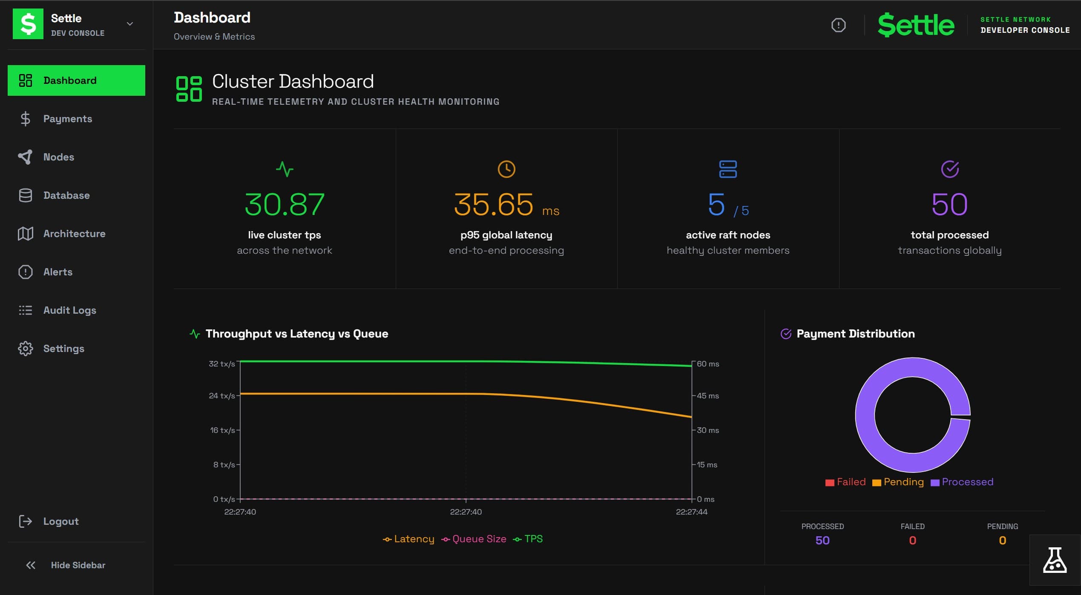Click the check icon beside Payment Distribution
1081x595 pixels.
(x=786, y=334)
